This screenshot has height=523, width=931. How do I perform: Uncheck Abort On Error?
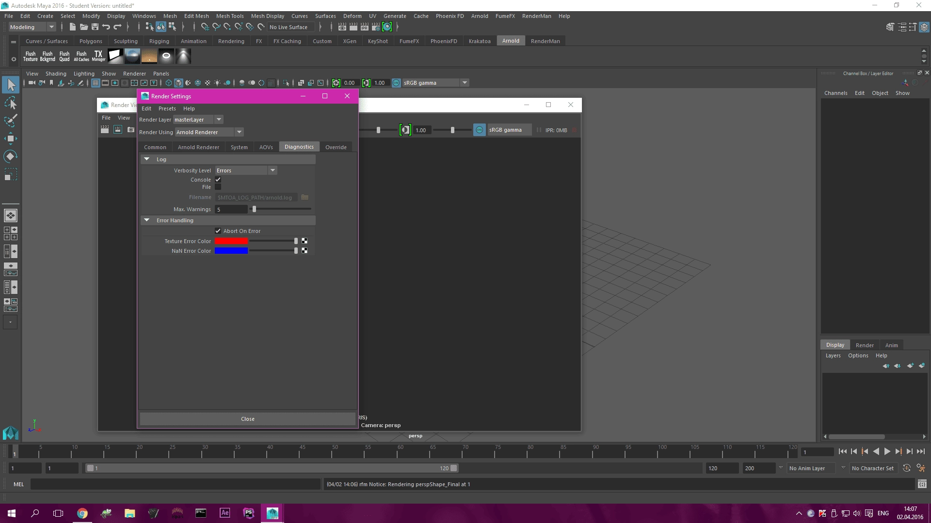click(x=218, y=231)
